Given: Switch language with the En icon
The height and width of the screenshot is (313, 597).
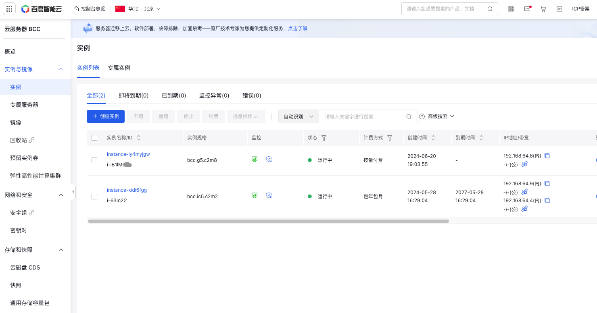Looking at the screenshot, I should point(559,9).
